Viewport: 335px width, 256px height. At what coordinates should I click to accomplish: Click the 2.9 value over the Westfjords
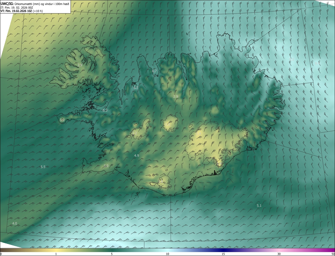click(80, 65)
